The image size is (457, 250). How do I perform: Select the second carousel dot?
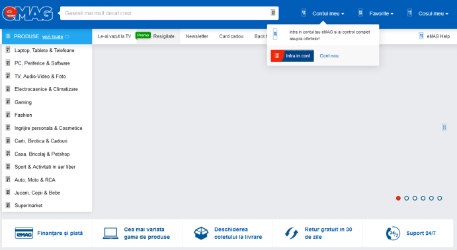407,199
